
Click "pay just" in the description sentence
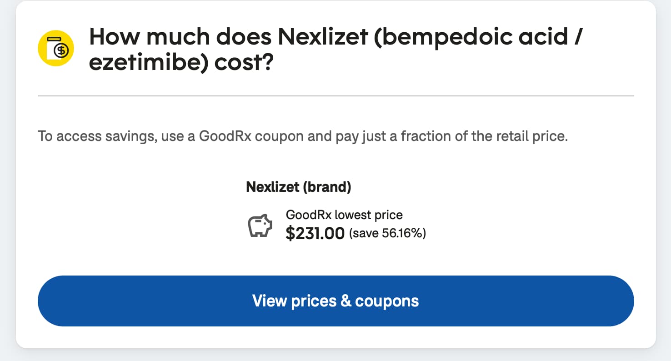361,136
